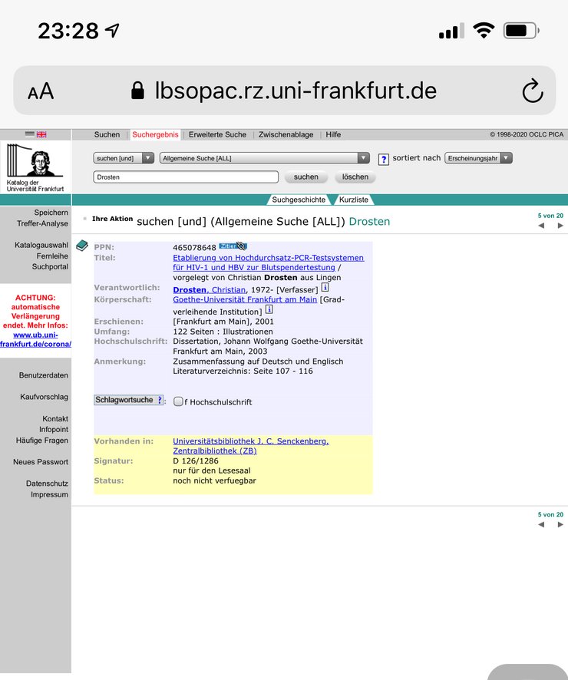Screen dimensions: 568x680
Task: Tick the 'f Hochschulschrift' checkbox
Action: [178, 401]
